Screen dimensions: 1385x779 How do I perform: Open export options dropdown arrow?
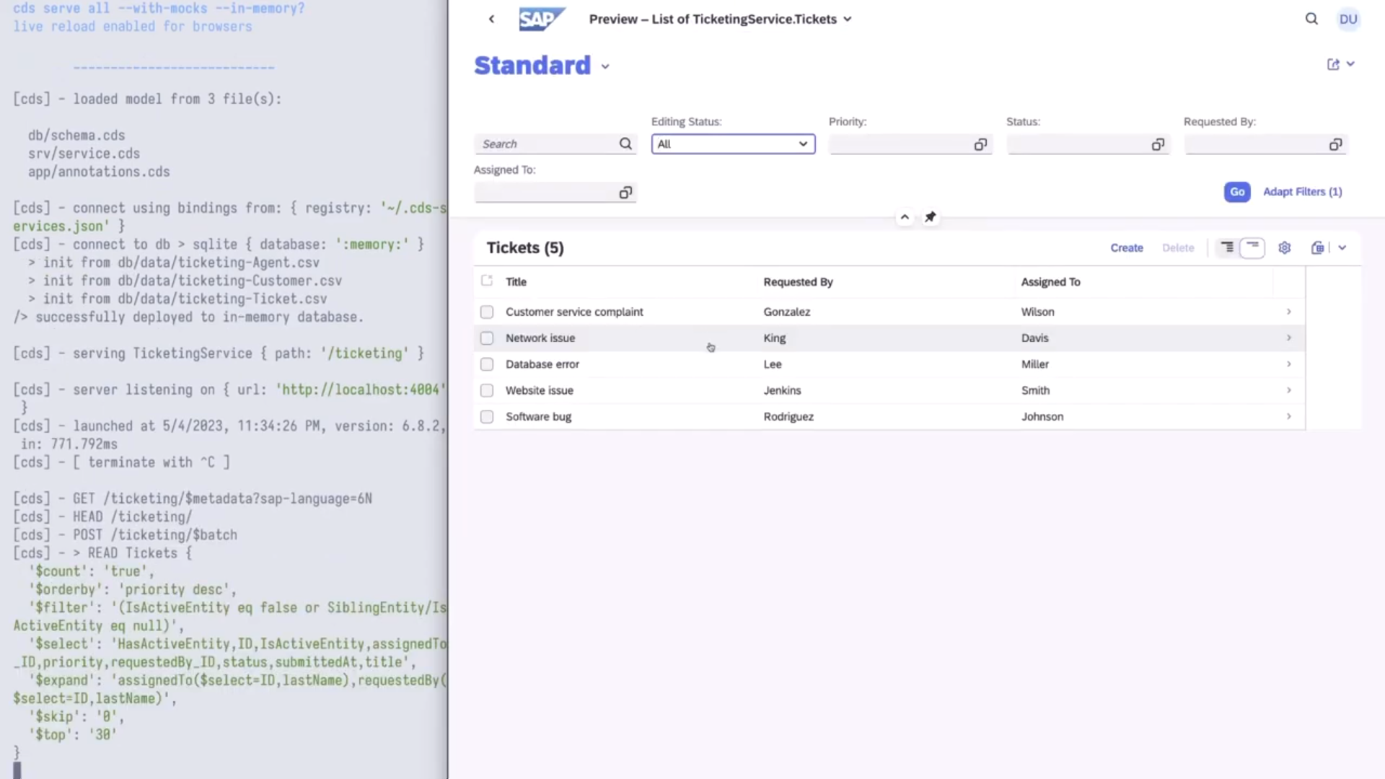tap(1342, 248)
